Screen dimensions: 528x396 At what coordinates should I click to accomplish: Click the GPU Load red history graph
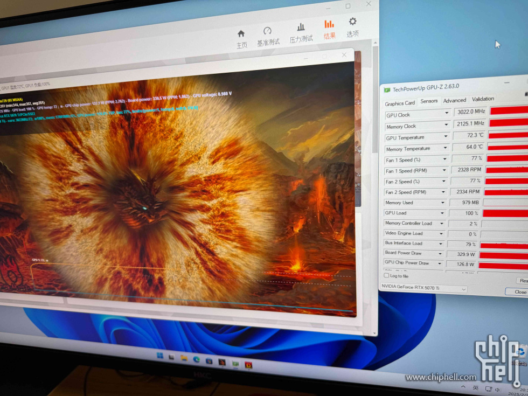click(x=505, y=213)
